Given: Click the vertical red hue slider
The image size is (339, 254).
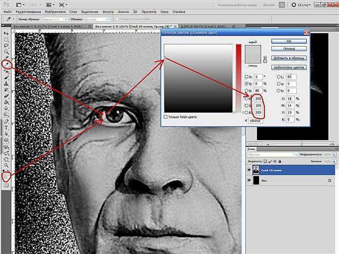Looking at the screenshot, I should [238, 78].
